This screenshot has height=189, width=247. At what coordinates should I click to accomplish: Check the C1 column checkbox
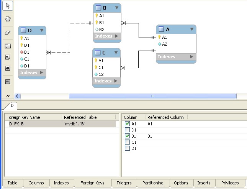click(x=127, y=142)
